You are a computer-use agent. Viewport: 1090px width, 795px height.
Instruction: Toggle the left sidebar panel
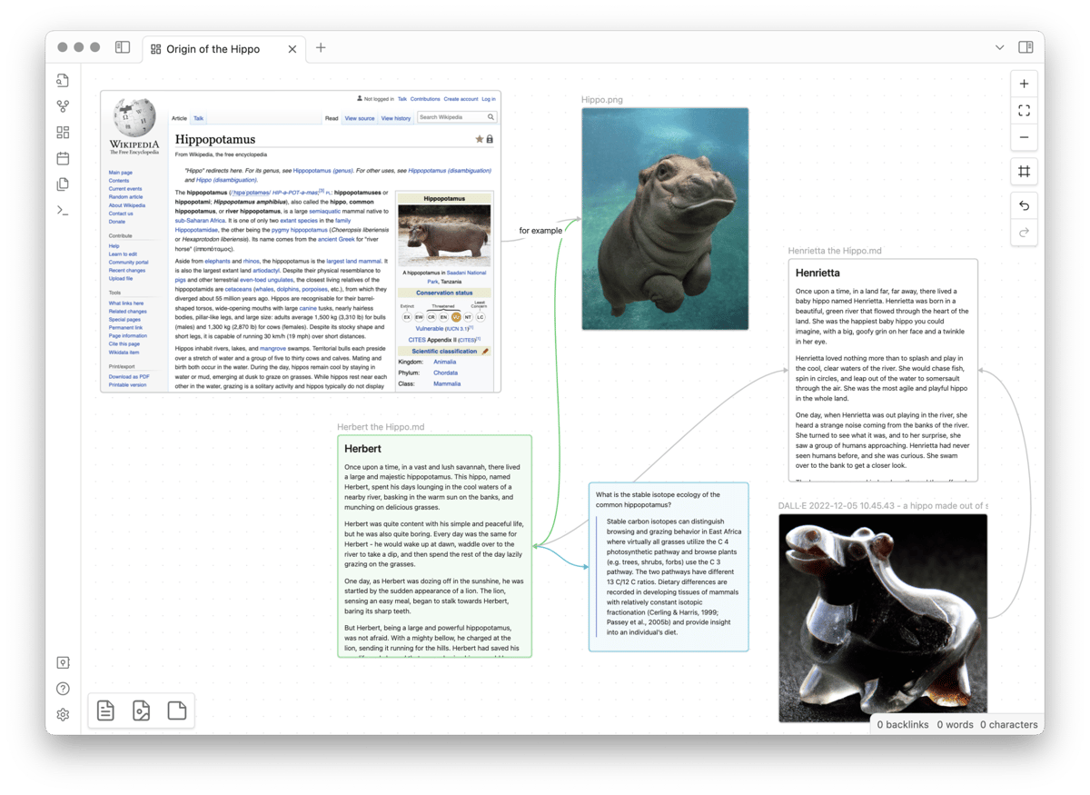[x=123, y=47]
